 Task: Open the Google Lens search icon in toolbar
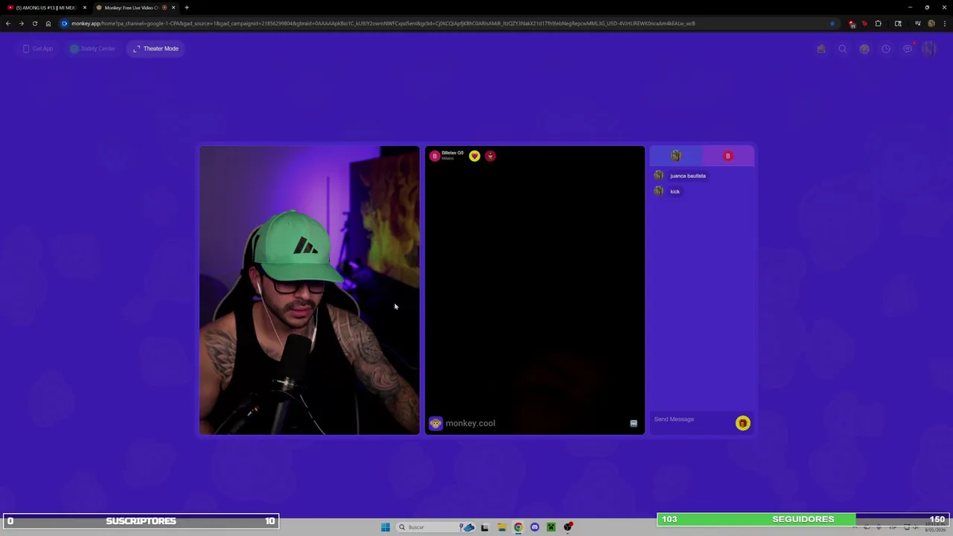click(x=898, y=23)
